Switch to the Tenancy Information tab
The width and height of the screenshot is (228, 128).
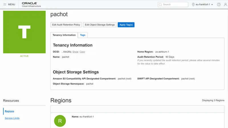click(64, 35)
